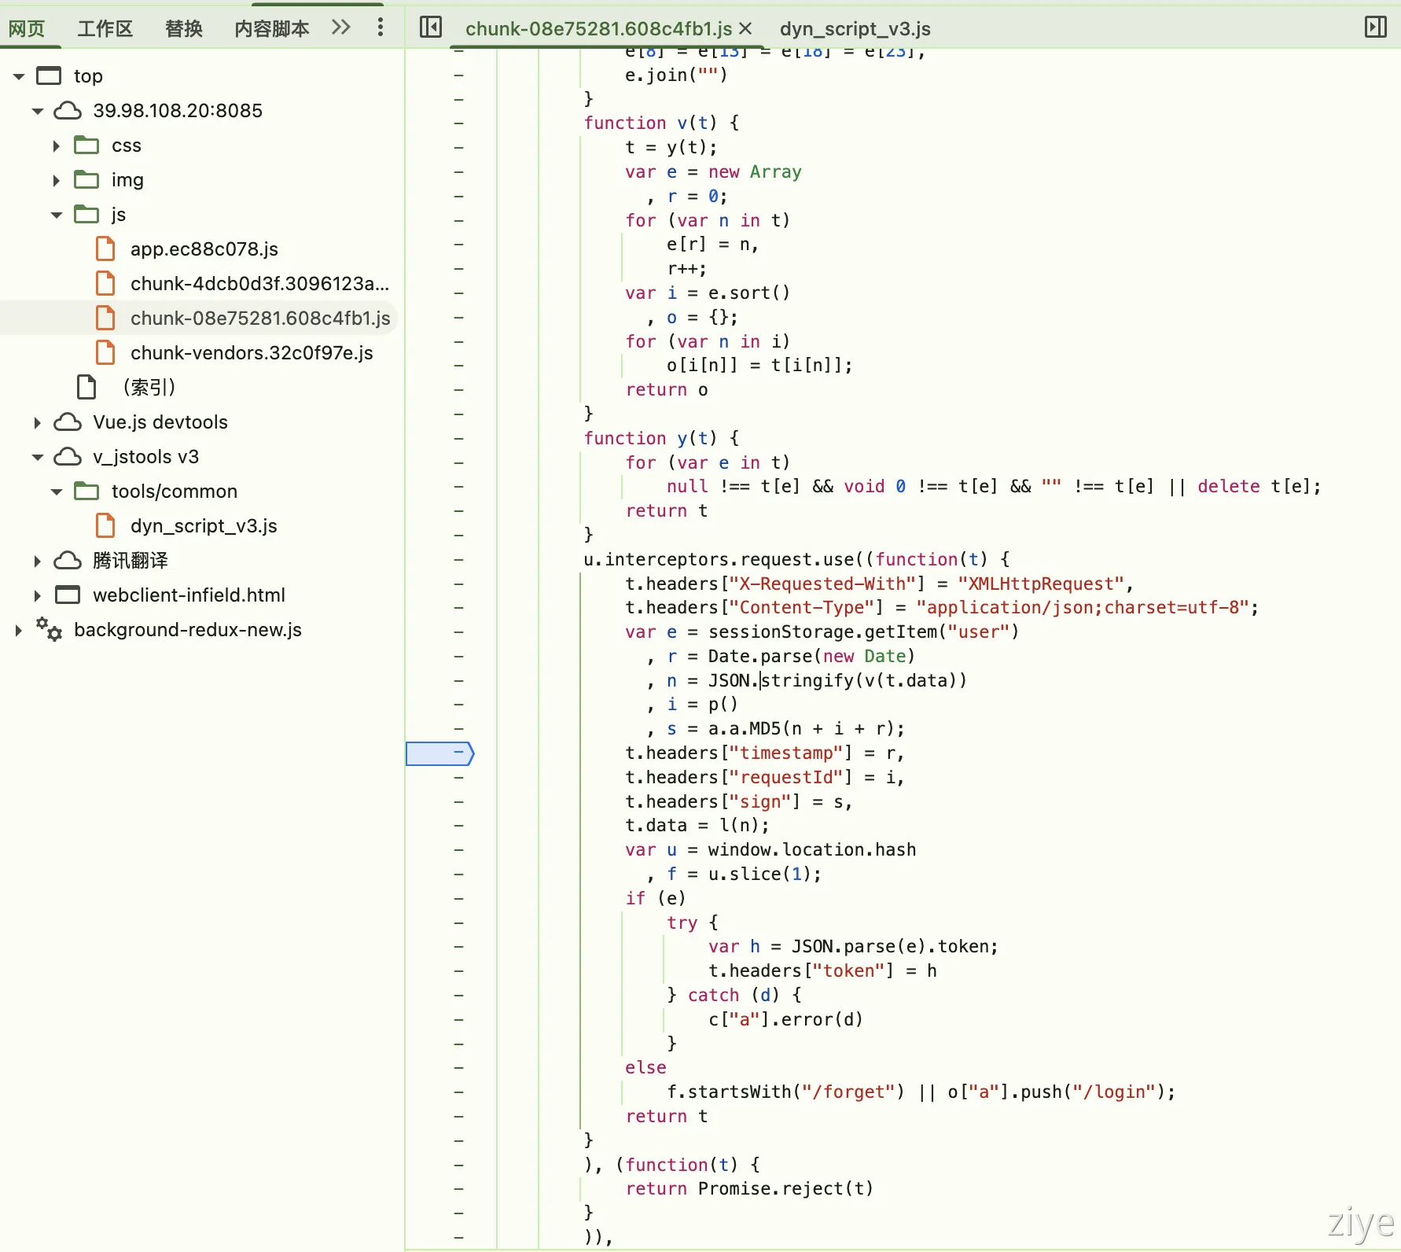Click the webclient-infield.html frame icon
This screenshot has width=1401, height=1252.
(68, 595)
